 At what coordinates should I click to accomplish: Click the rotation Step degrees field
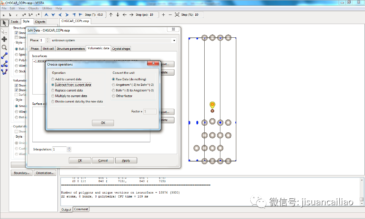pos(101,15)
